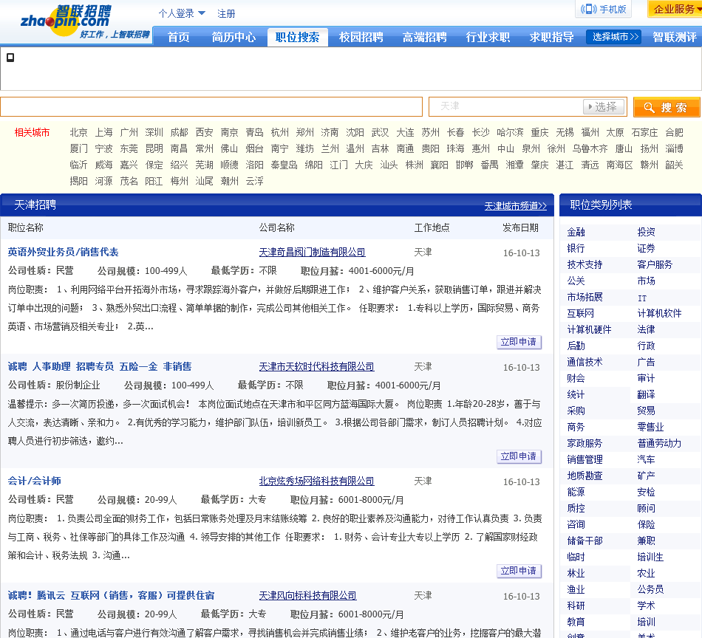Open the company 天津风向标科技有限公司
This screenshot has height=638, width=702.
click(x=307, y=596)
